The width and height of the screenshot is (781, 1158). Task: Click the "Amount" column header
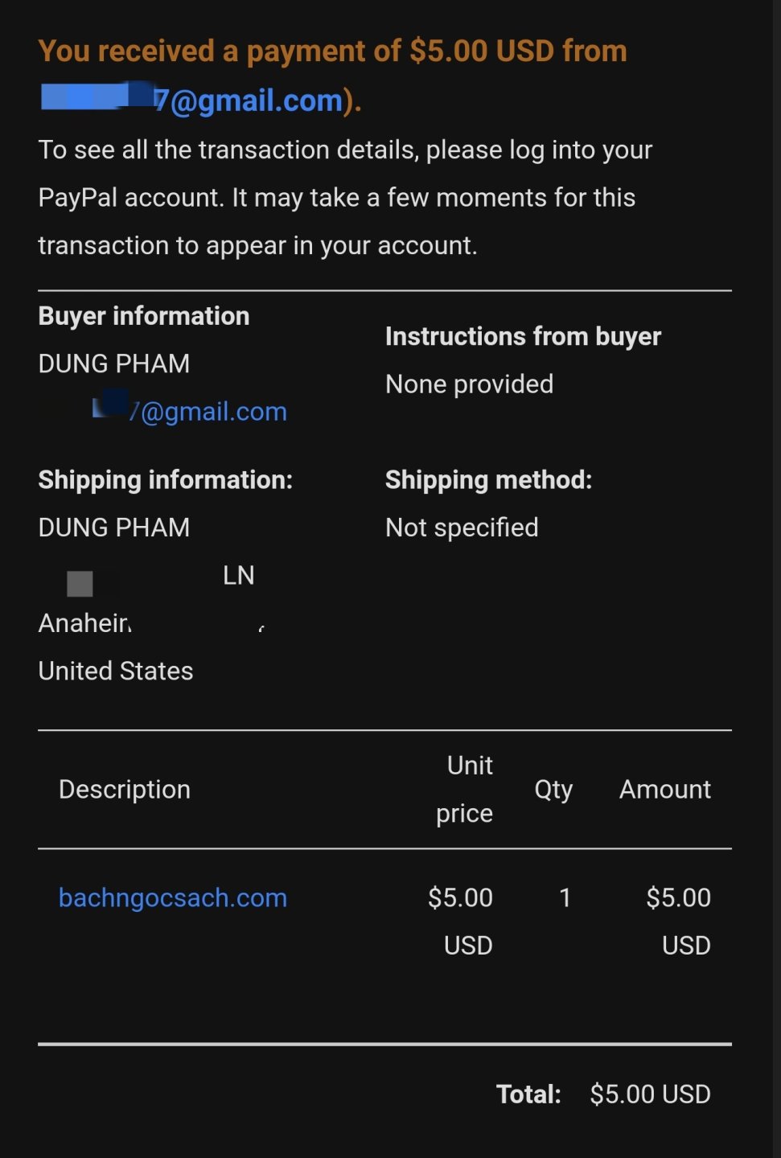tap(664, 790)
